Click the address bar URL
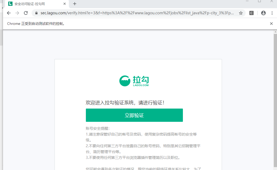The image size is (277, 170). coord(137,13)
